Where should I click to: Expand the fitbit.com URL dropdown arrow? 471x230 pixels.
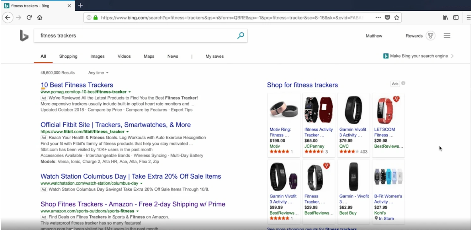point(127,132)
